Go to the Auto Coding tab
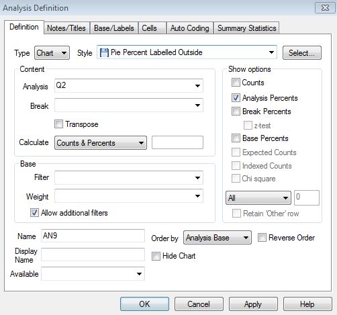This screenshot has height=315, width=337. point(190,28)
